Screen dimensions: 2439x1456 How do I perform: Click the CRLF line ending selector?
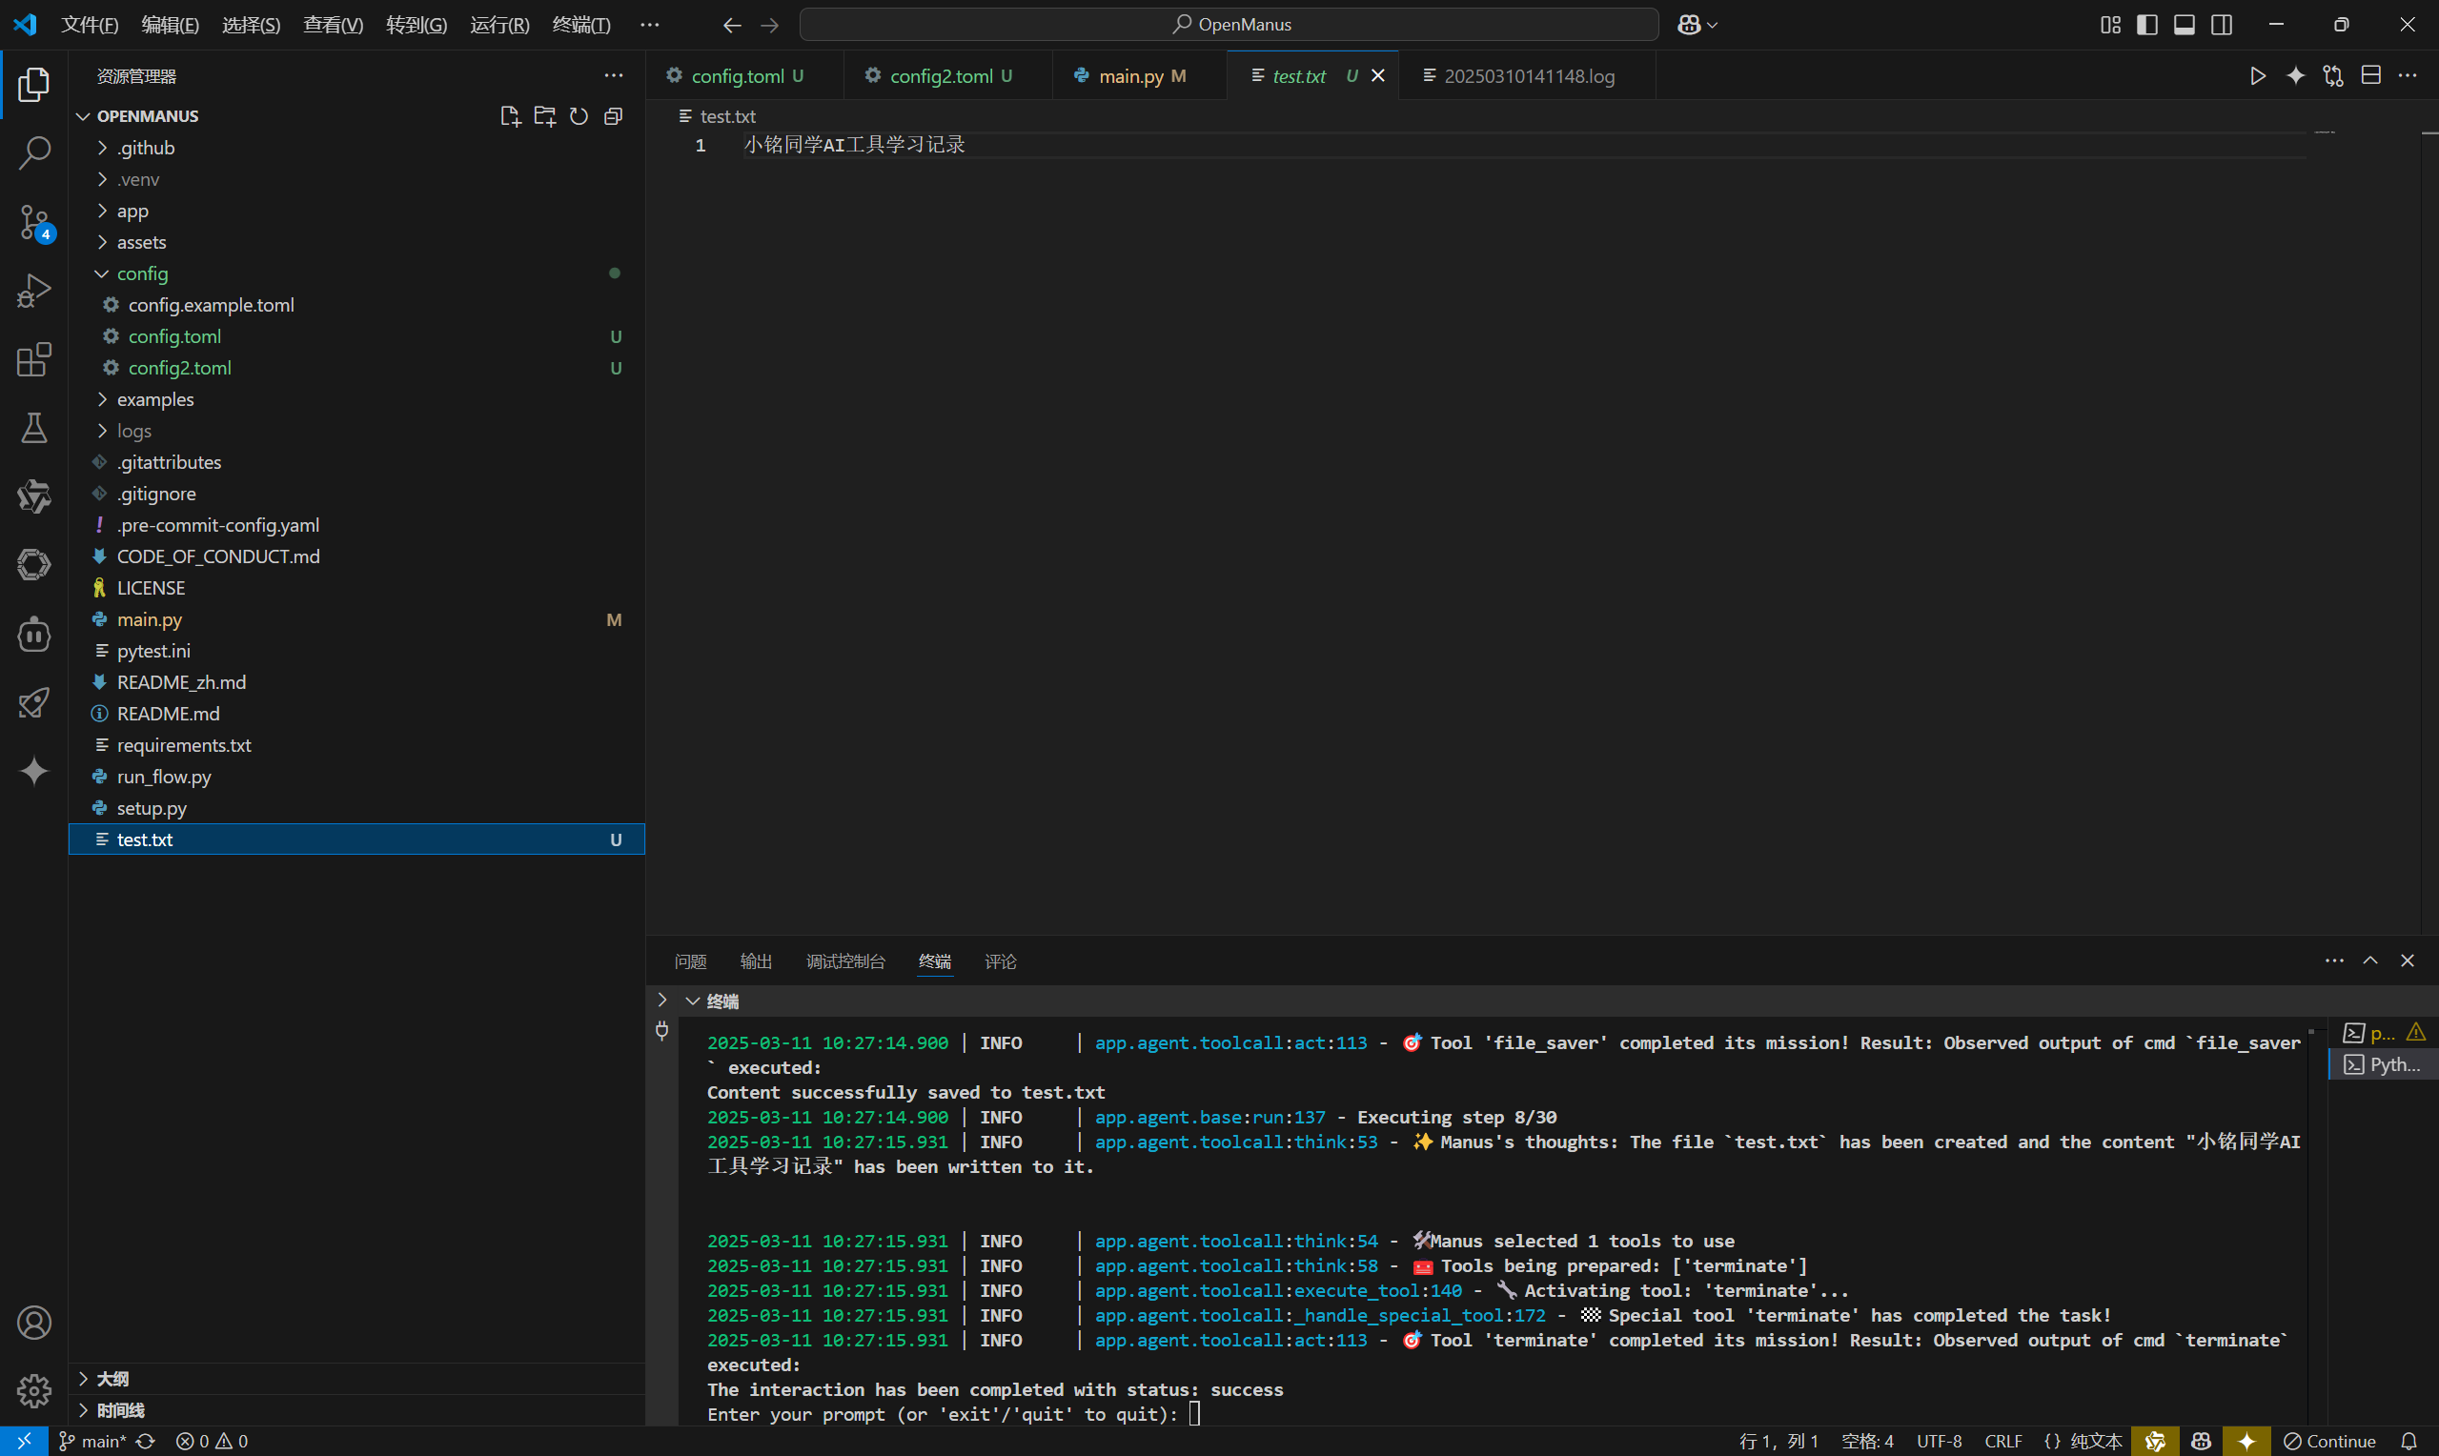tap(2002, 1442)
